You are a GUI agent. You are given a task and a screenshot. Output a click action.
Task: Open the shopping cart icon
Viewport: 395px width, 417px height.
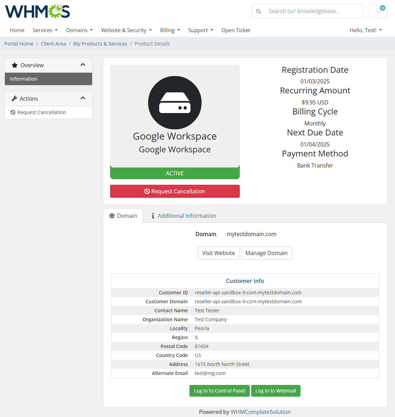point(378,11)
